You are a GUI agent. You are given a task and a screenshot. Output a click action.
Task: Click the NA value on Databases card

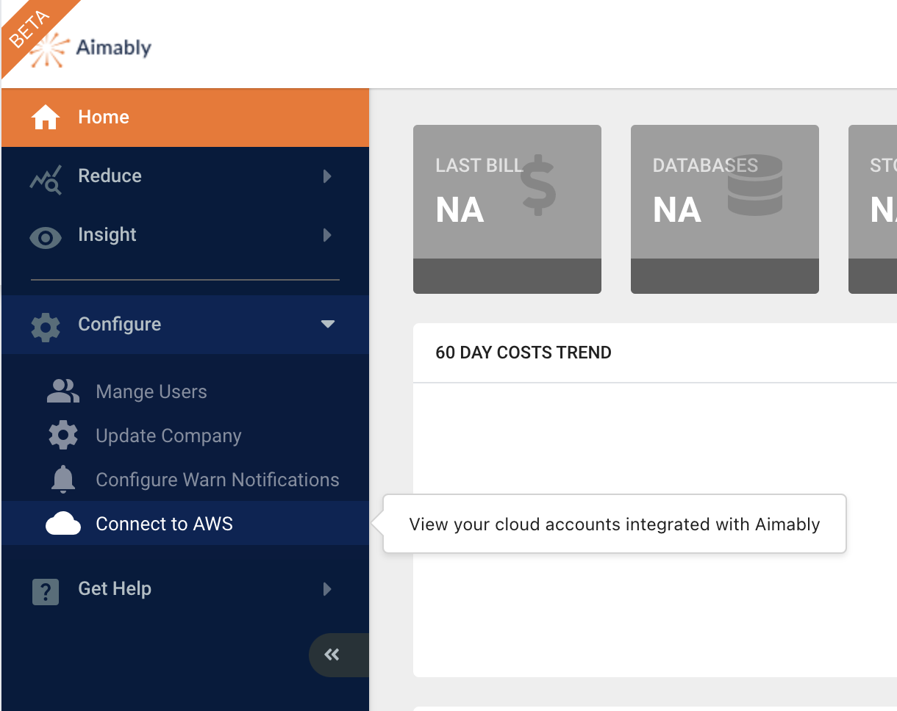point(677,211)
